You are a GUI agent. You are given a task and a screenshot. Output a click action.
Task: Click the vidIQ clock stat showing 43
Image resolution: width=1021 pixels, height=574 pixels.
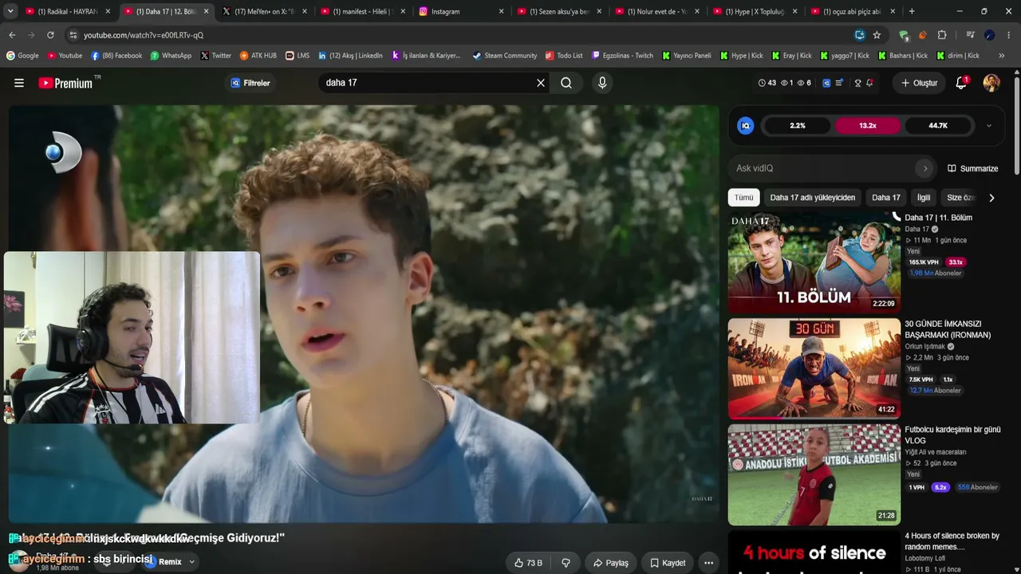[x=767, y=83]
